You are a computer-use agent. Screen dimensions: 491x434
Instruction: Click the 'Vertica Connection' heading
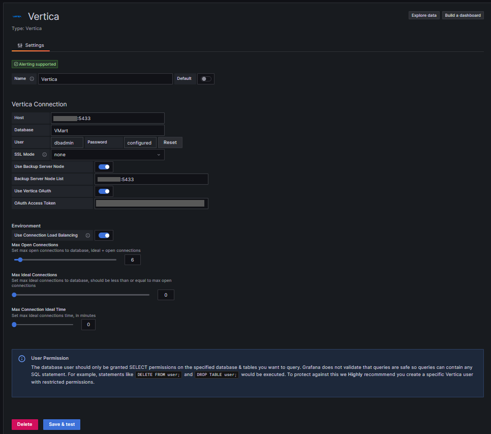tap(39, 104)
